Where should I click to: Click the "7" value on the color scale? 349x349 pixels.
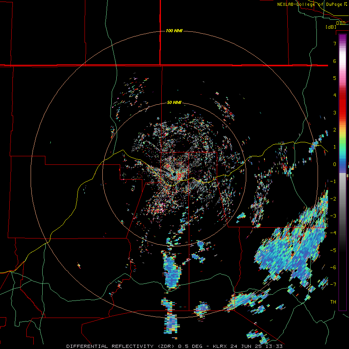pyautogui.click(x=335, y=43)
